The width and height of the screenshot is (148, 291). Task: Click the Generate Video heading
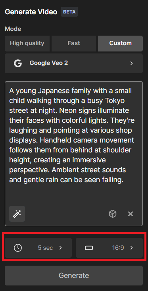point(31,12)
